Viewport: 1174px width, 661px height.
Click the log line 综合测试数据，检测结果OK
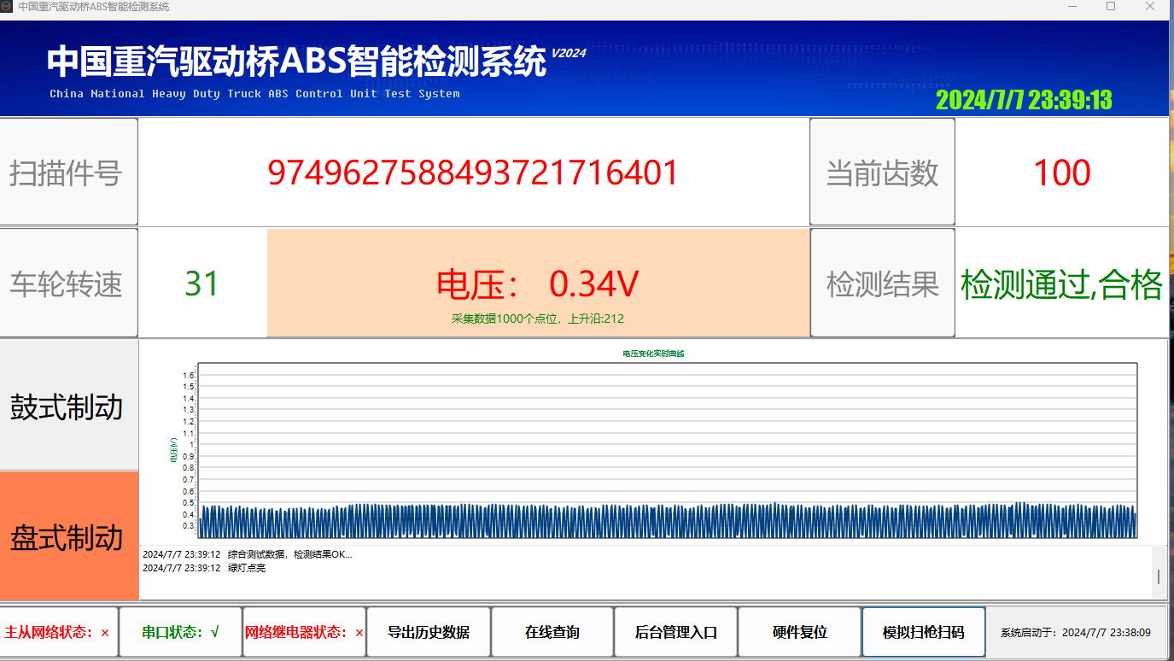[247, 554]
